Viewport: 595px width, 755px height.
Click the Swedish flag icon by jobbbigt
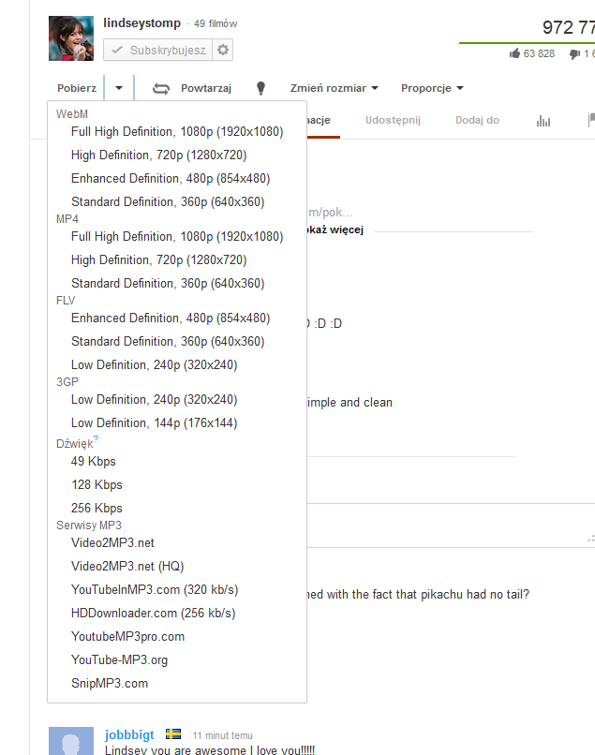173,733
